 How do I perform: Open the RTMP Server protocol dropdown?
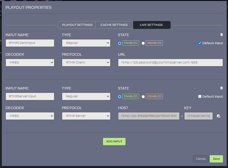(x=86, y=116)
